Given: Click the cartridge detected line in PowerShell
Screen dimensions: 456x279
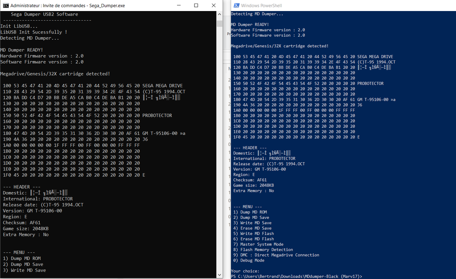Looking at the screenshot, I should coord(280,46).
